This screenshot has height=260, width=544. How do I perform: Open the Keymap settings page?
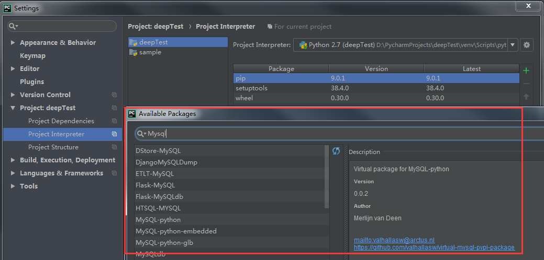[32, 56]
